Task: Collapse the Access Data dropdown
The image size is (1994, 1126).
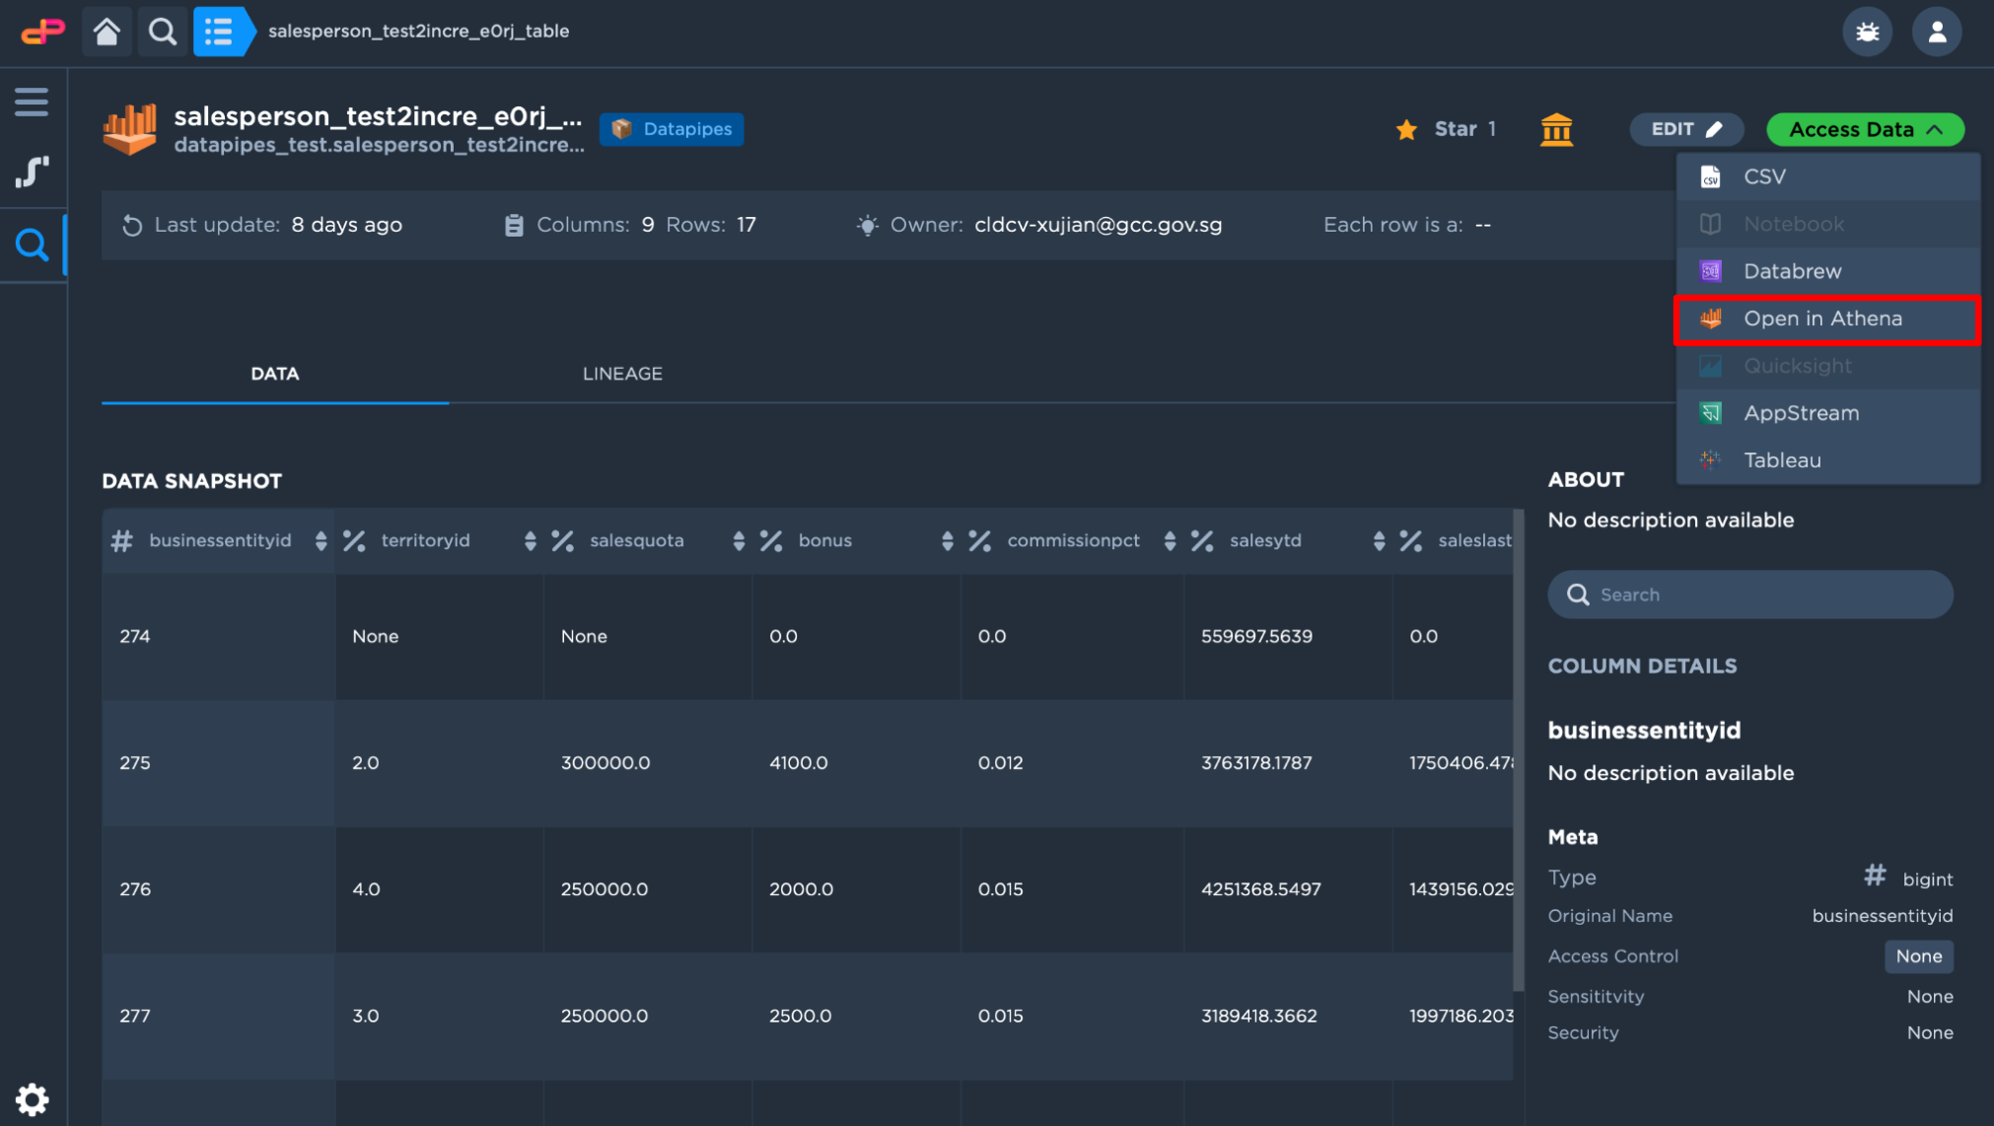Action: (1865, 129)
